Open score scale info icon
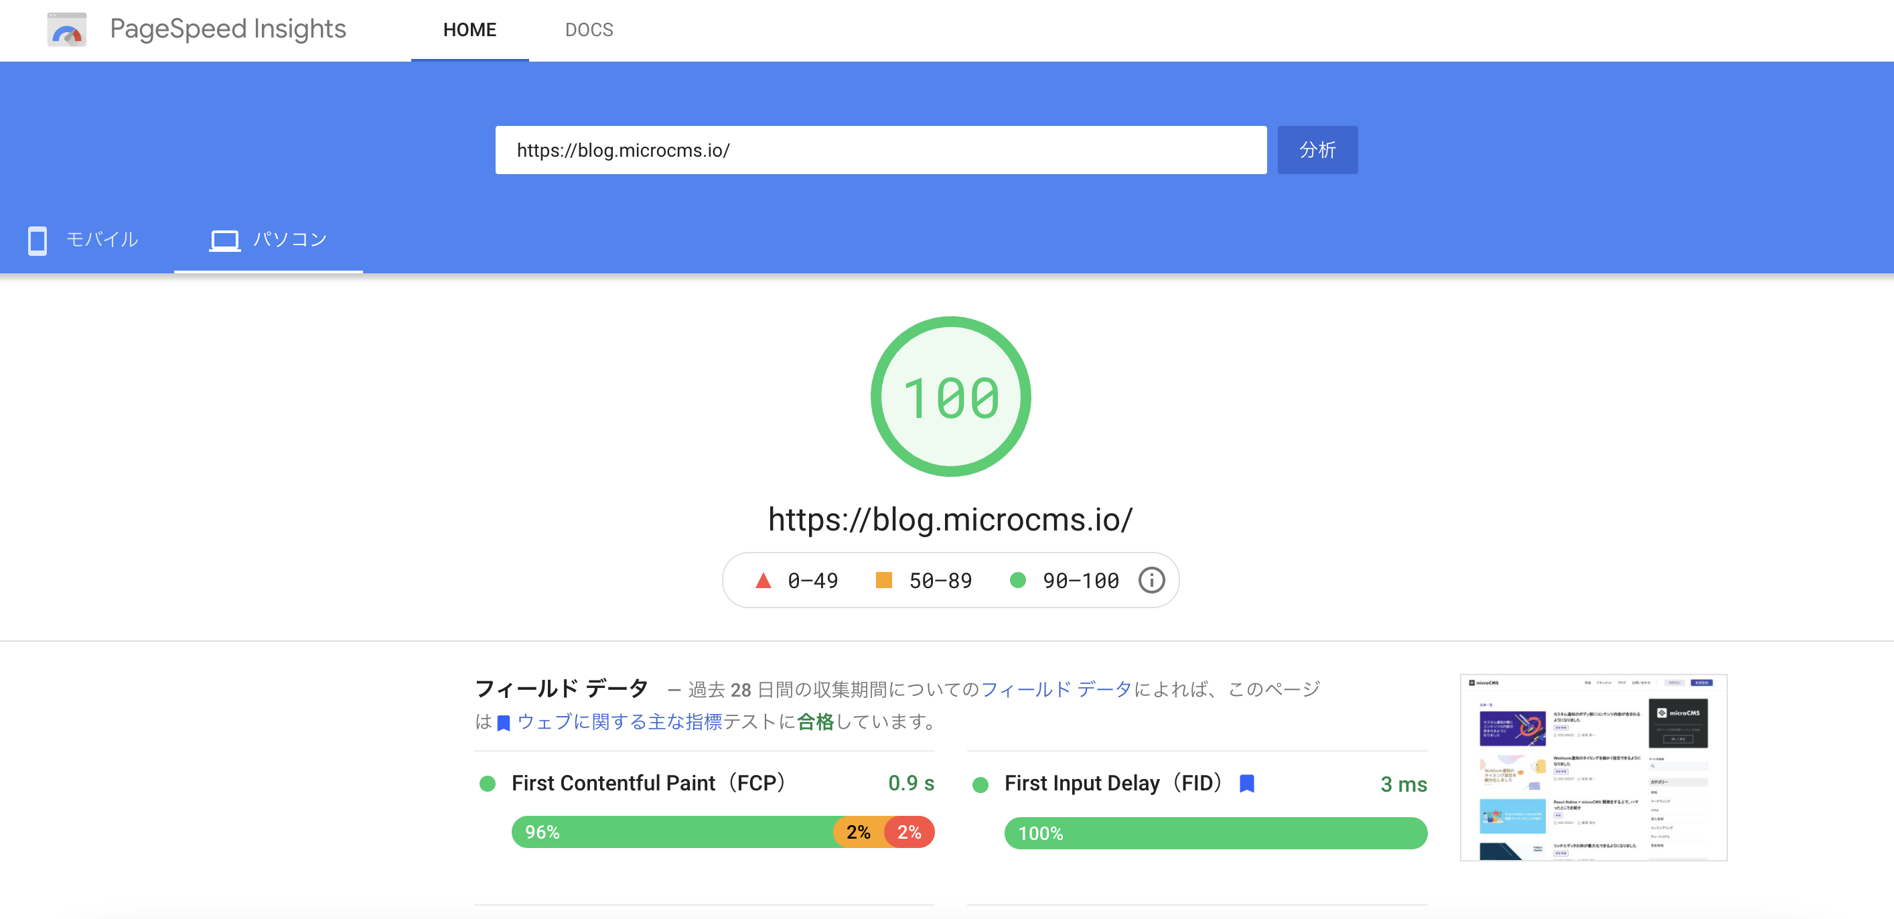The height and width of the screenshot is (919, 1894). tap(1151, 580)
